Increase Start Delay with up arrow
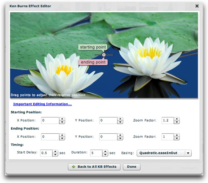This screenshot has width=208, height=183. click(55, 151)
